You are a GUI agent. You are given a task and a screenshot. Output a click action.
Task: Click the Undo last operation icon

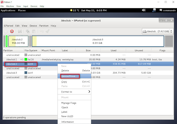(x=42, y=31)
